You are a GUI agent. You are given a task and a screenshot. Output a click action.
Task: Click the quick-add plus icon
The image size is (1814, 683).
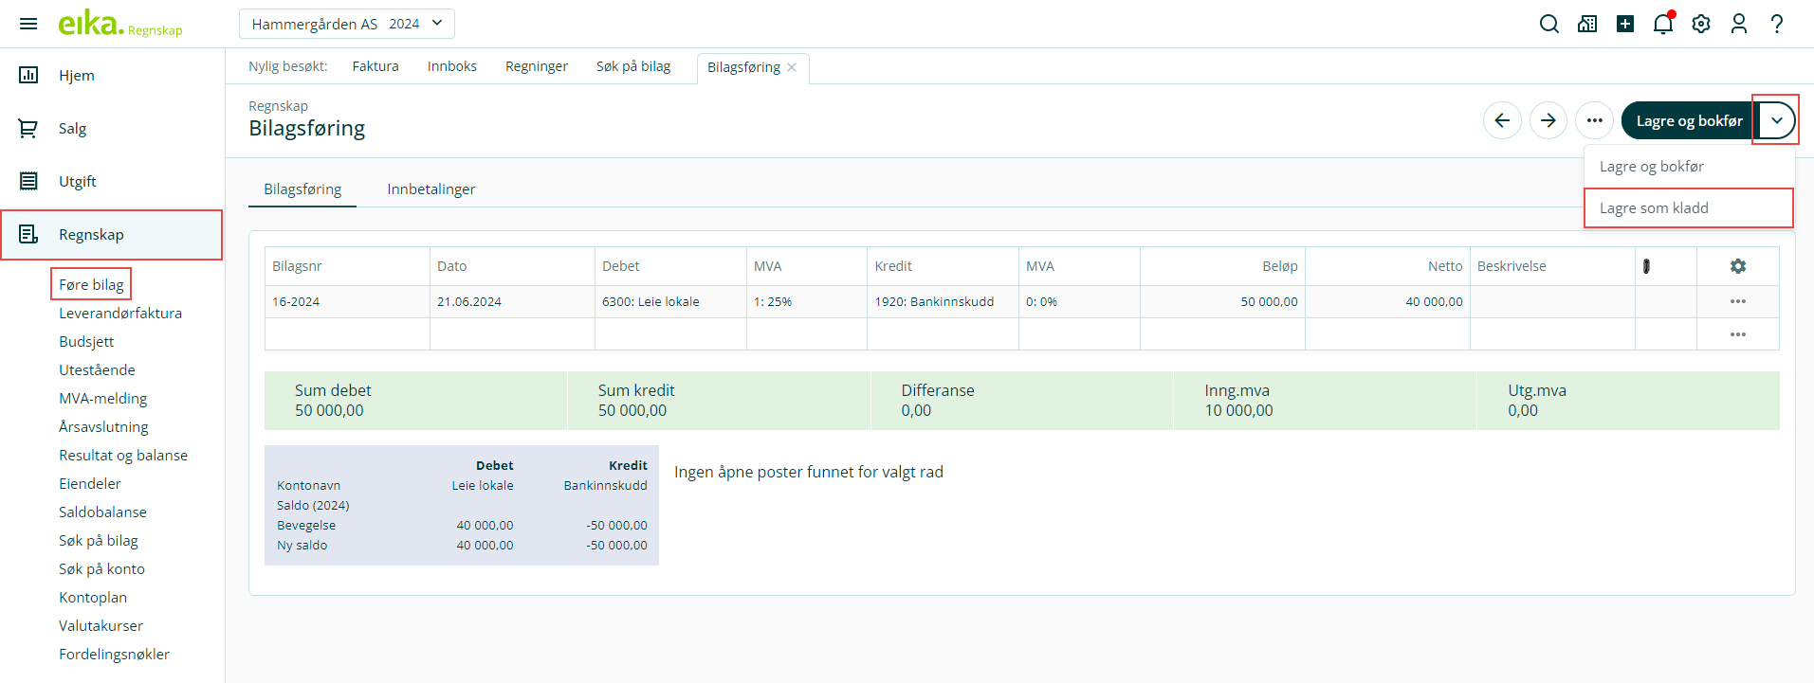coord(1625,24)
